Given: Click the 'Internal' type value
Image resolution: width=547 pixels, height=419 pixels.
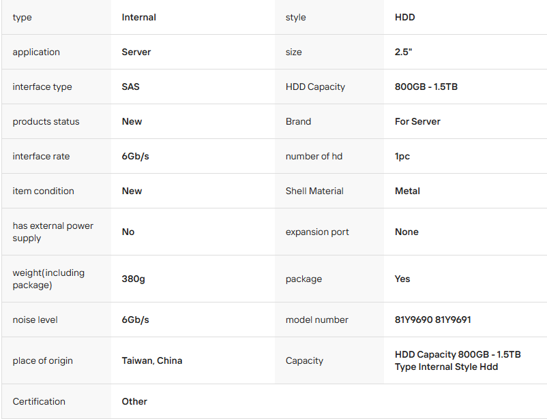Looking at the screenshot, I should coord(138,17).
